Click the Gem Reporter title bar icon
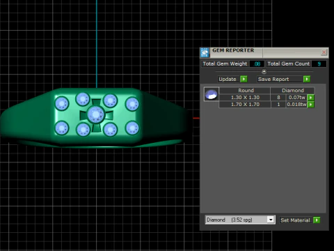 click(x=205, y=52)
